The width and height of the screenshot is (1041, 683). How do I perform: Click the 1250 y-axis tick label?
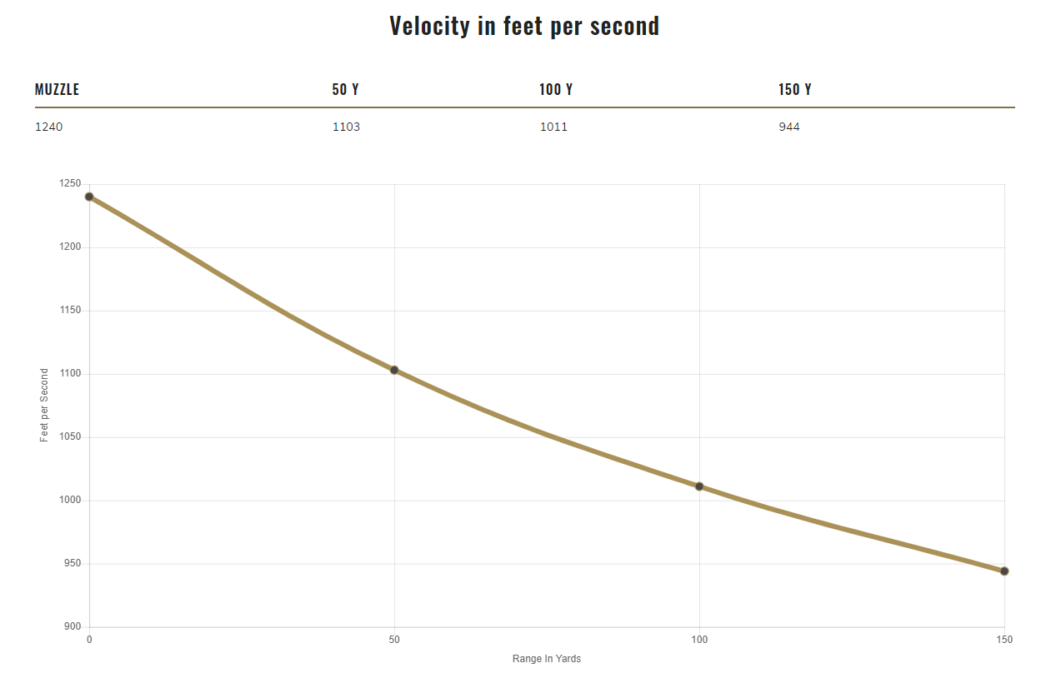coord(70,184)
